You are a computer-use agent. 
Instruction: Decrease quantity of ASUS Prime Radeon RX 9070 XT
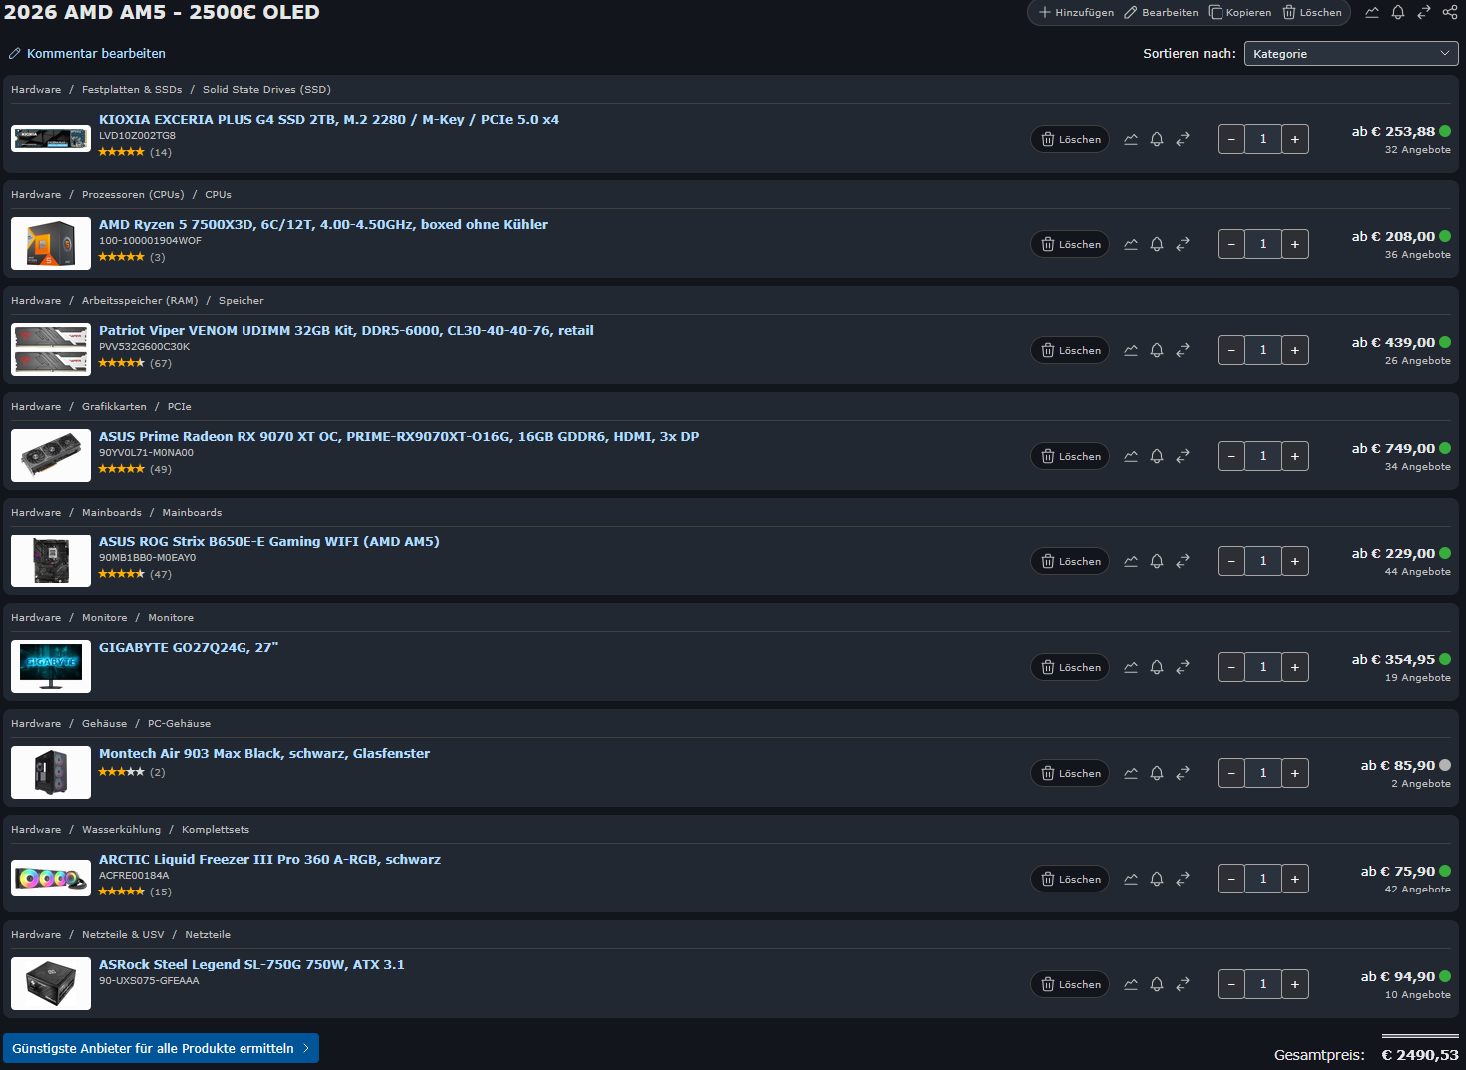[1231, 456]
